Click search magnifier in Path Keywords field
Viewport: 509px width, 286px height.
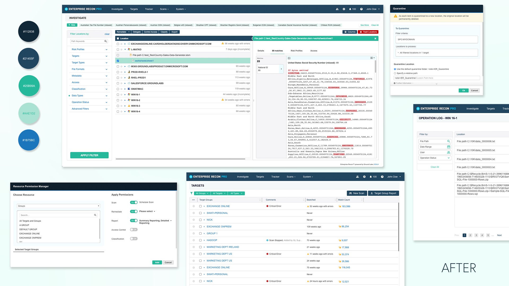[x=106, y=41]
